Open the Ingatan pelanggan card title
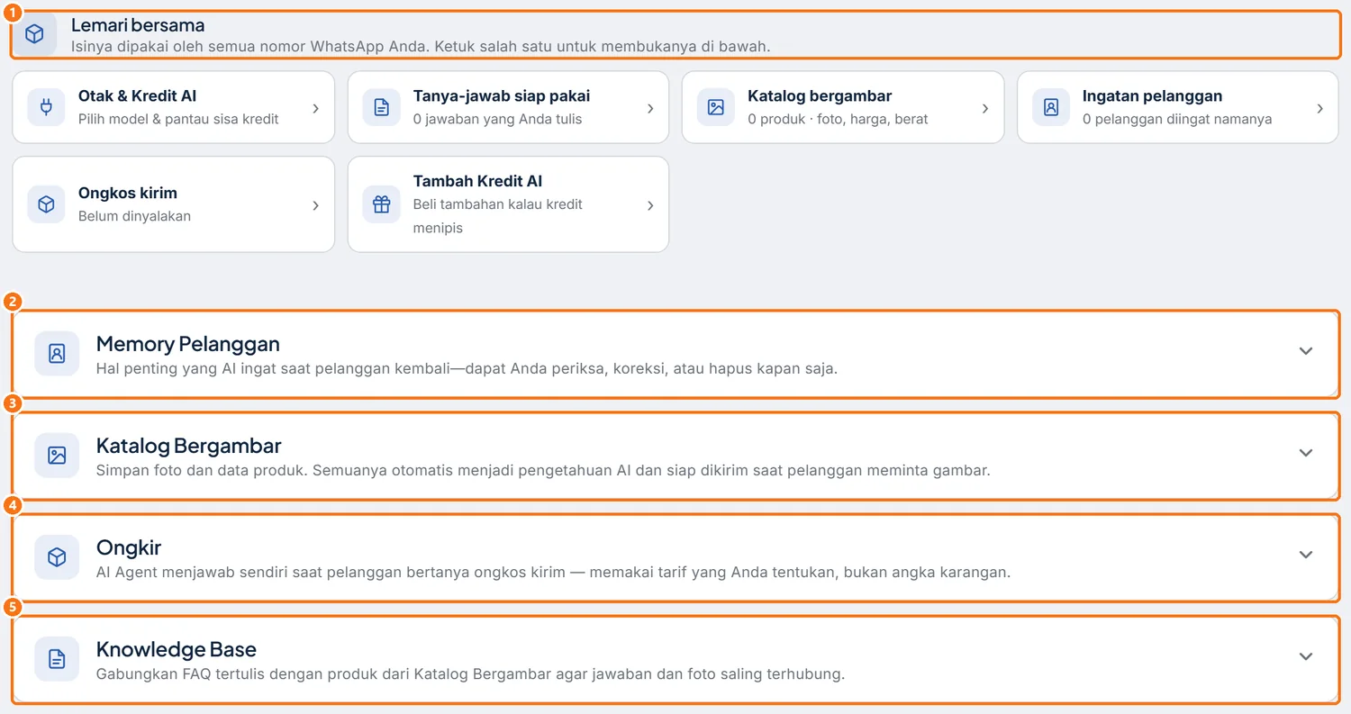 [1152, 96]
